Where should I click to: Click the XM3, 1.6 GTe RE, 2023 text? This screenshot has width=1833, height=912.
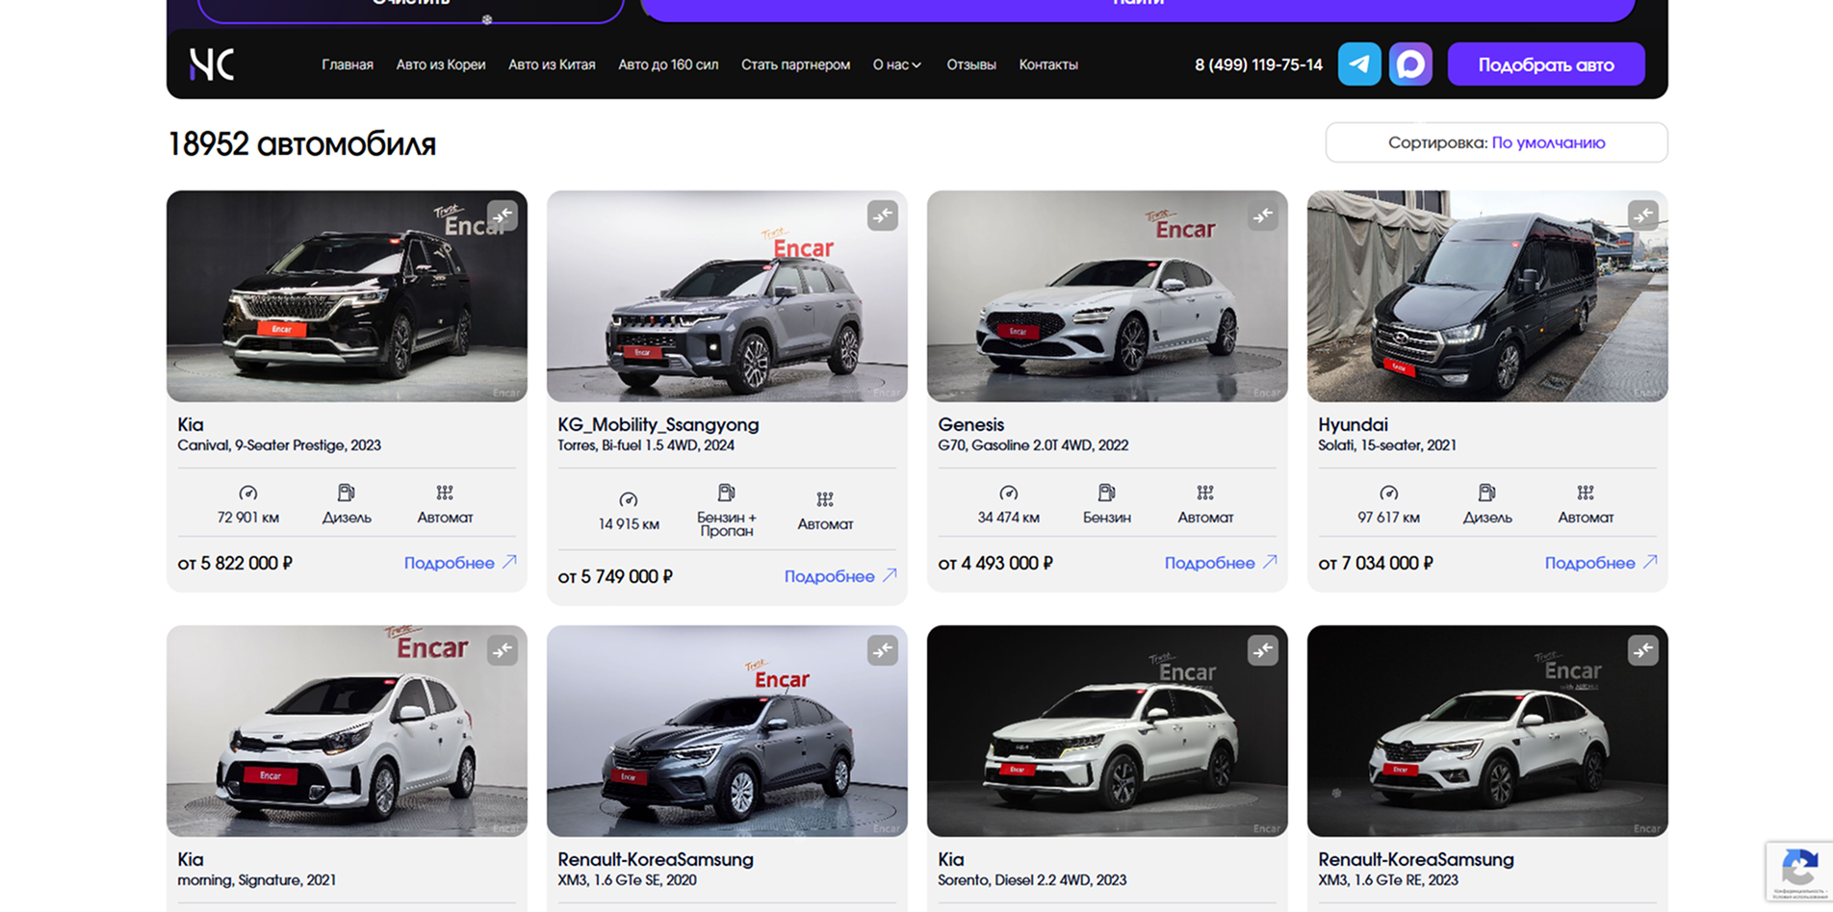tap(1388, 880)
